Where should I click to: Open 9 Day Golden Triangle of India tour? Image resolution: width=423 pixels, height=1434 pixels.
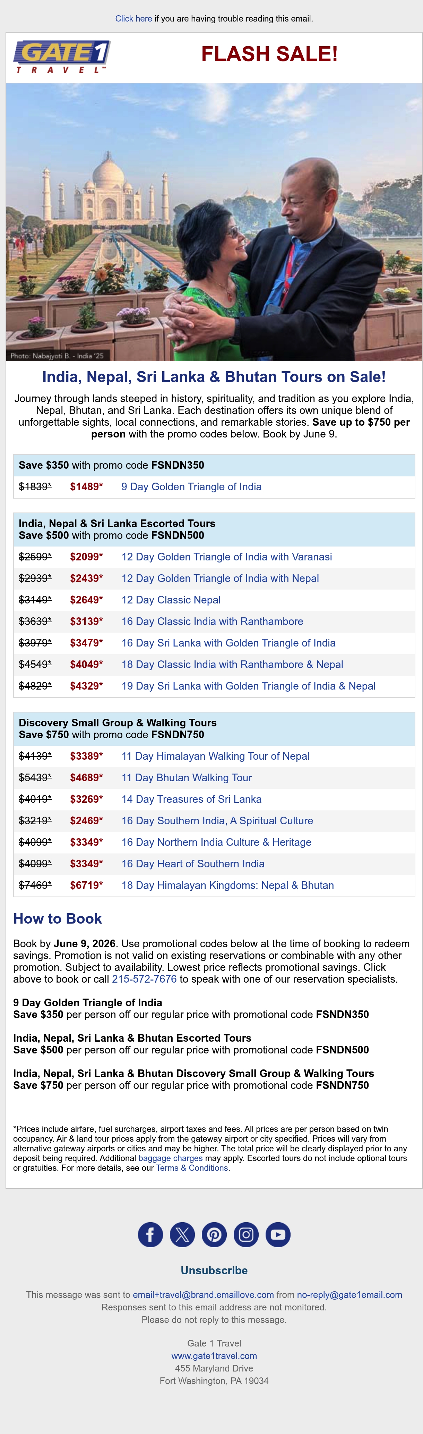click(x=191, y=486)
